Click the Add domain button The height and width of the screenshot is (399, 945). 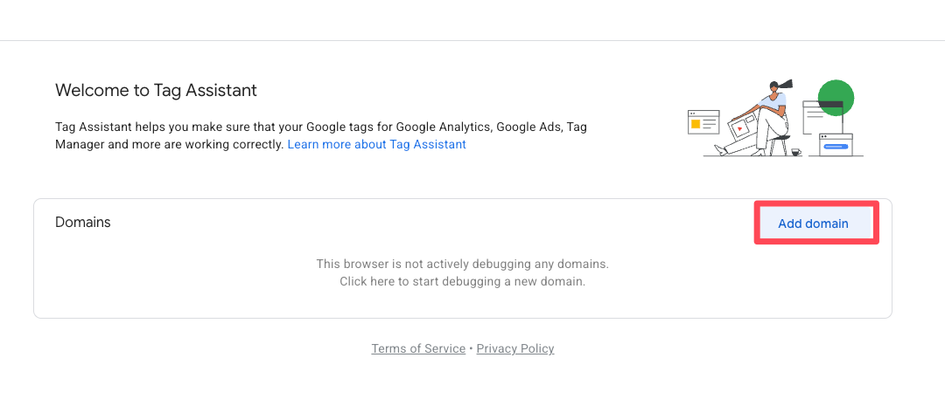[813, 224]
